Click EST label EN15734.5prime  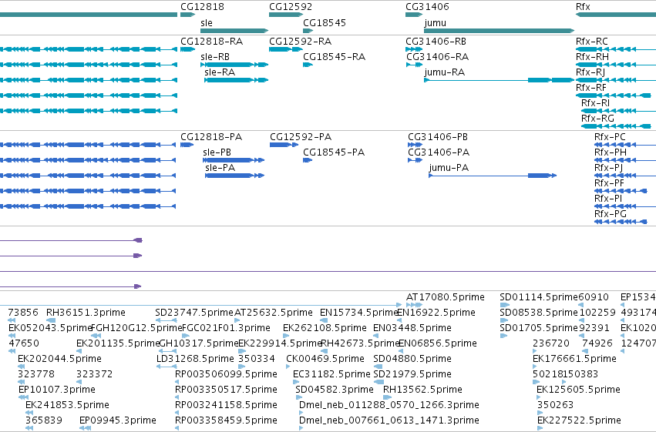358,313
